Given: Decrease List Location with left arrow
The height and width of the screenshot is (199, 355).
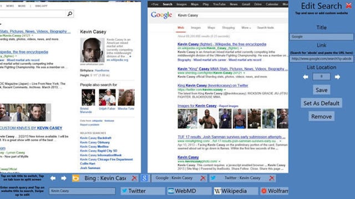Looking at the screenshot, I should click(x=306, y=77).
